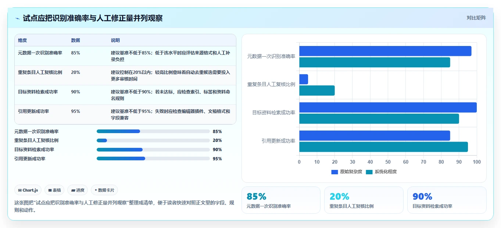
Task: Select the 目标资料检索成功率 table row name
Action: [x=38, y=92]
